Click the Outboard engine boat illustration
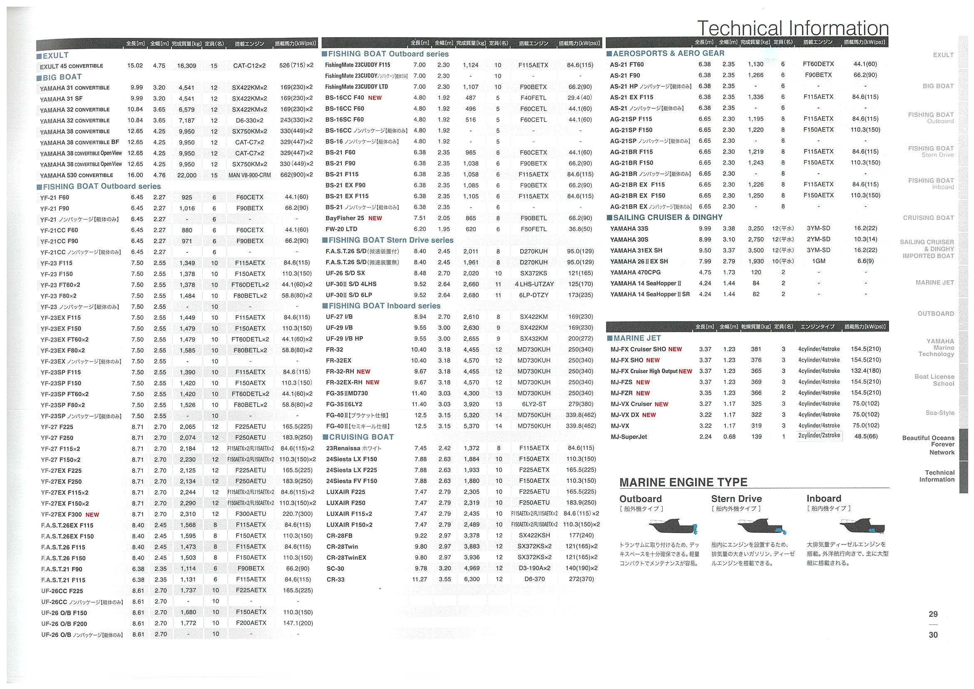This screenshot has height=689, width=974. (673, 527)
